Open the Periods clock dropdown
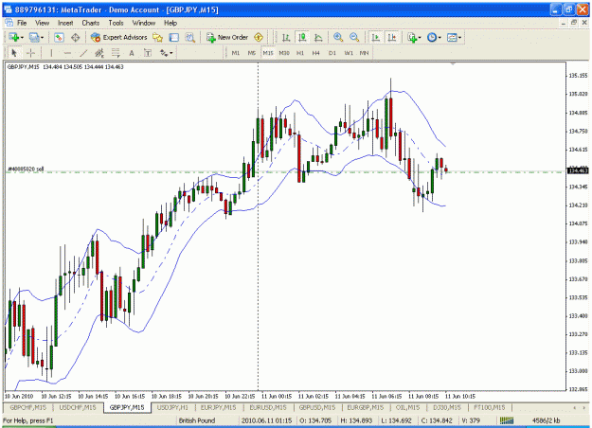The width and height of the screenshot is (592, 428). 434,37
